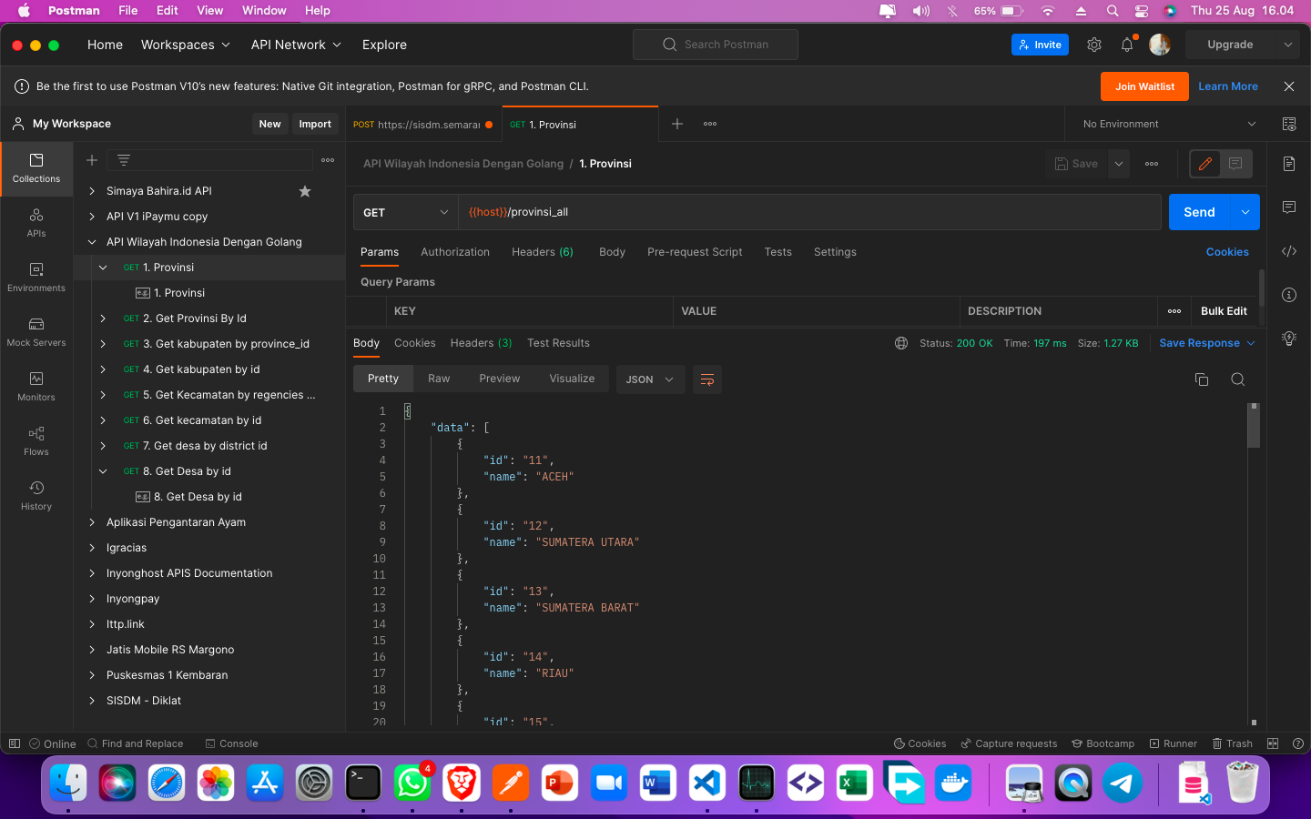
Task: Click the settings gear icon
Action: (1093, 44)
